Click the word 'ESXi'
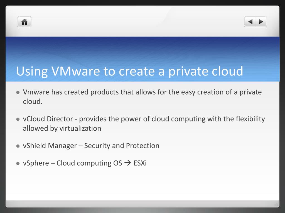Screen dimensions: 285x213 click(x=140, y=163)
